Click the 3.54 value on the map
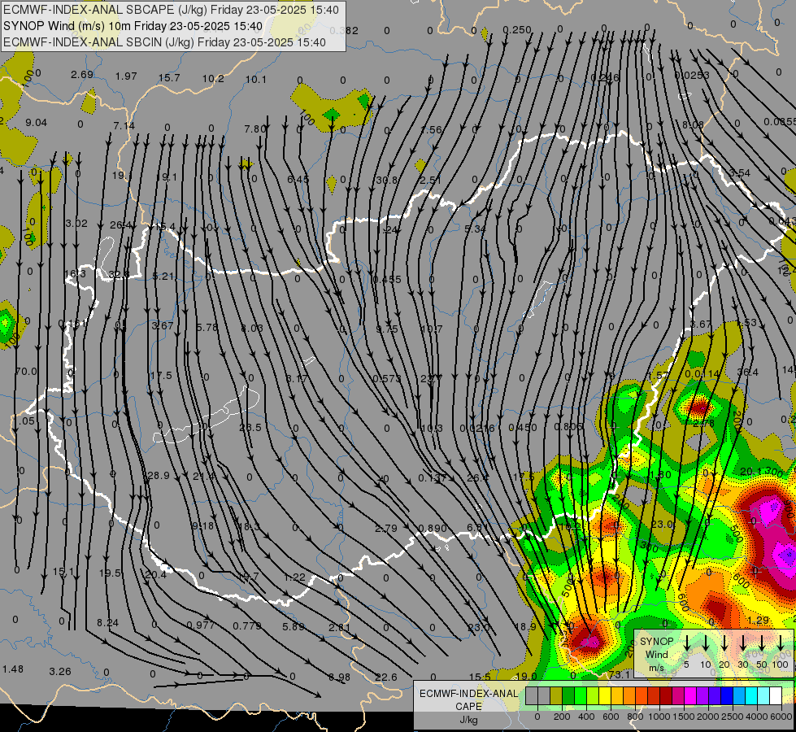 click(739, 172)
